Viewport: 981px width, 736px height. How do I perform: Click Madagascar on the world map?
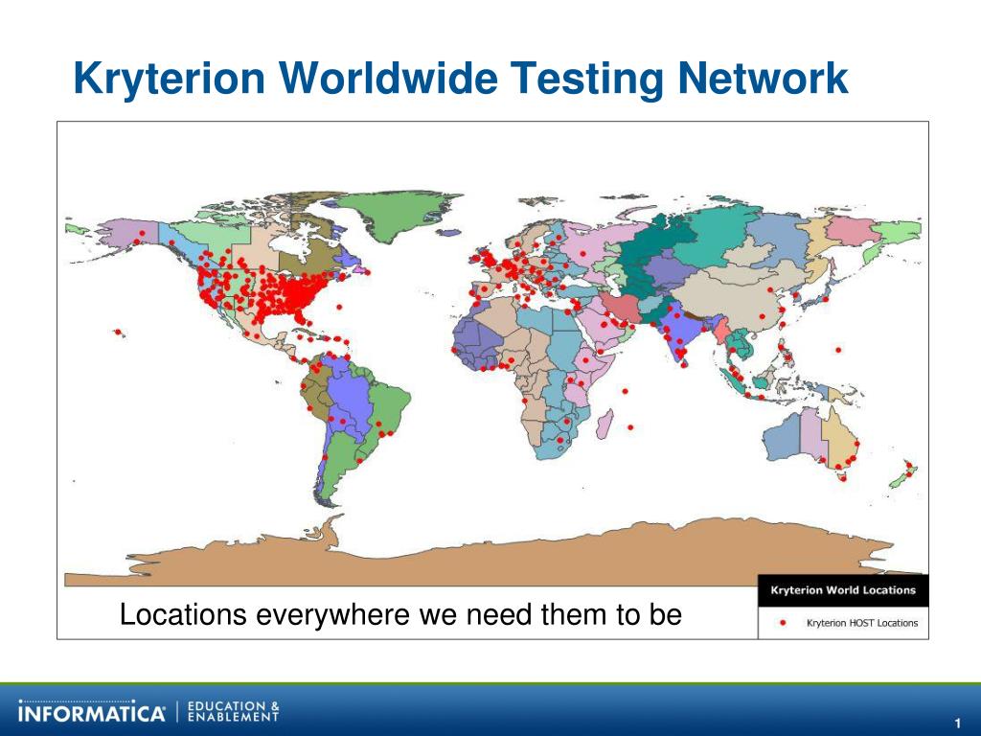click(x=605, y=425)
